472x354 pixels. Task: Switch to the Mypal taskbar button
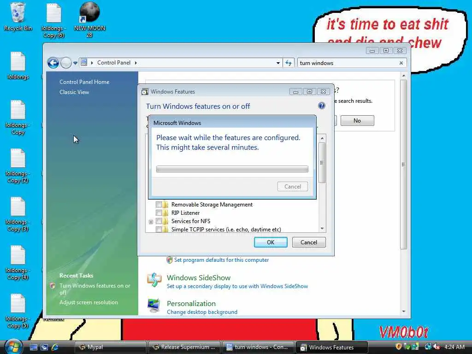pyautogui.click(x=110, y=347)
